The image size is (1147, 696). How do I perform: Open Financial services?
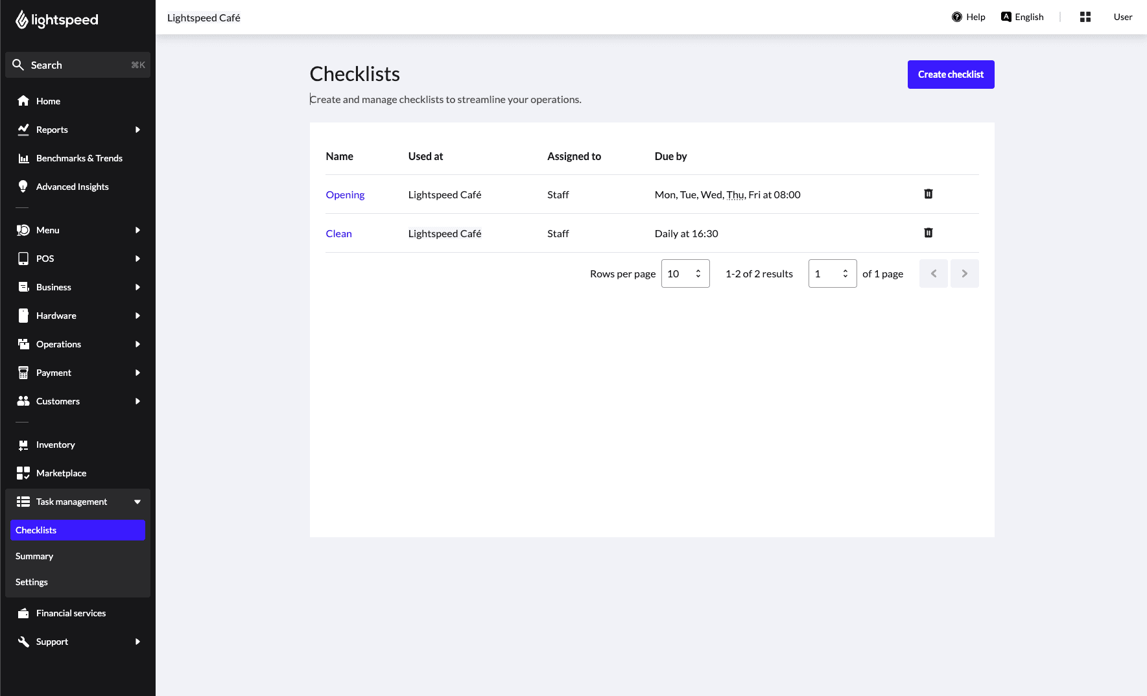(x=70, y=613)
